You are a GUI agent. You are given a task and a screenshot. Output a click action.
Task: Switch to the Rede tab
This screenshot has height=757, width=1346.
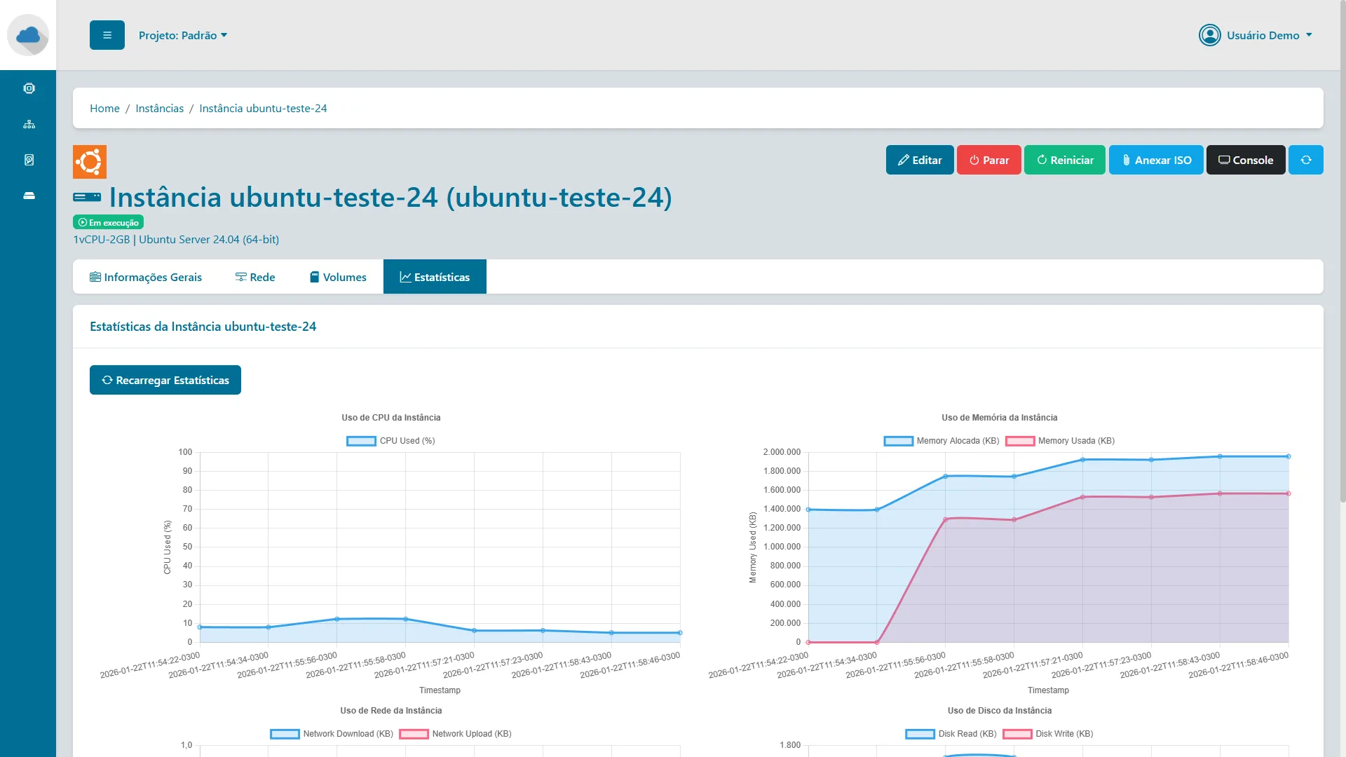coord(255,276)
